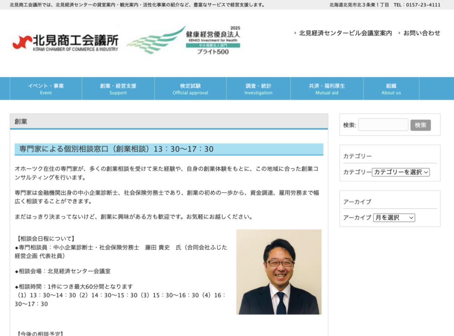Click the カテゴリー sidebar widget heading
Viewport: 454px width, 336px height.
tap(357, 156)
